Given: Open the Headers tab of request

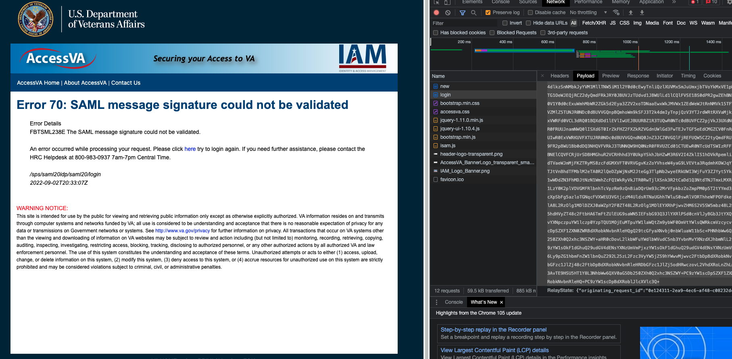Looking at the screenshot, I should [560, 76].
